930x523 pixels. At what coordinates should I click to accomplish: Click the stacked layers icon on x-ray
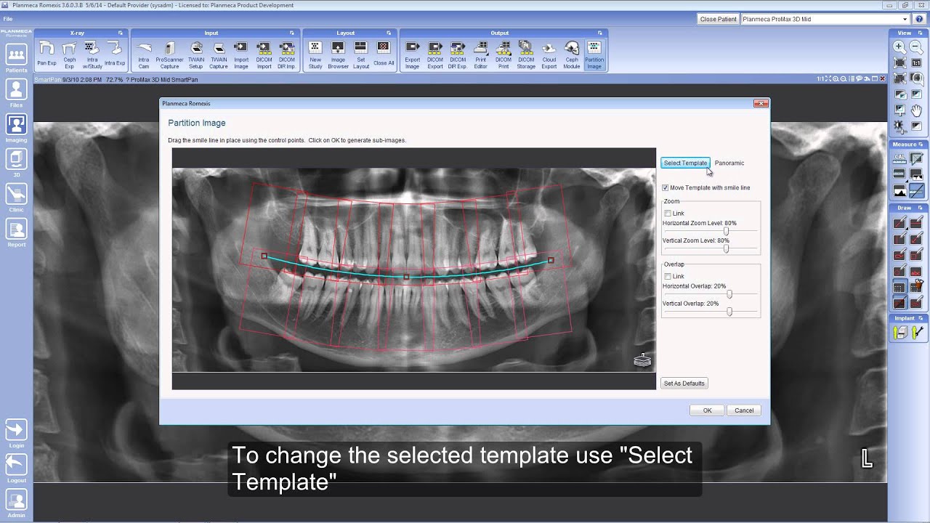click(x=642, y=360)
